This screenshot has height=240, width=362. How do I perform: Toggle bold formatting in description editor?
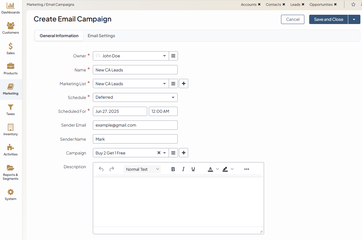click(173, 169)
